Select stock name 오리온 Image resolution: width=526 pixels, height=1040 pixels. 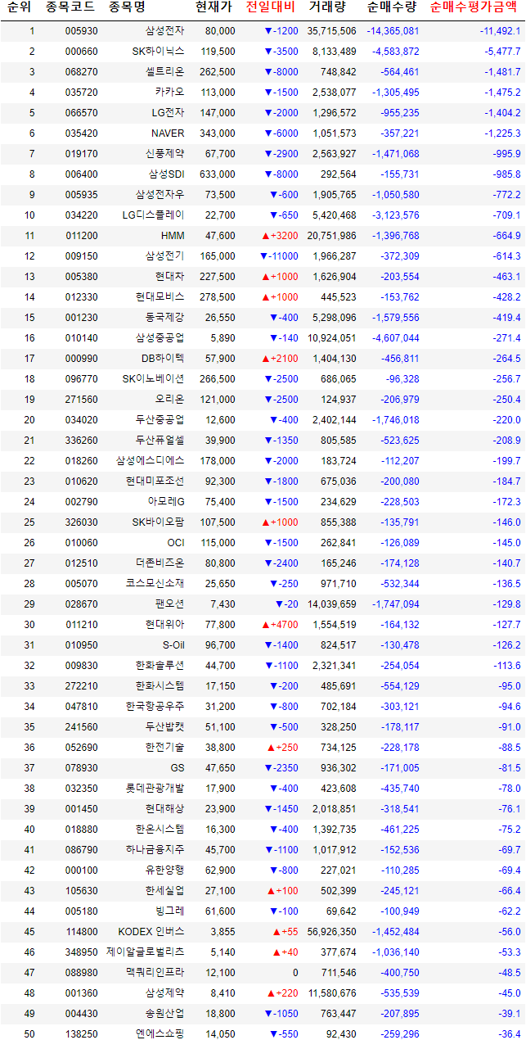[x=171, y=400]
